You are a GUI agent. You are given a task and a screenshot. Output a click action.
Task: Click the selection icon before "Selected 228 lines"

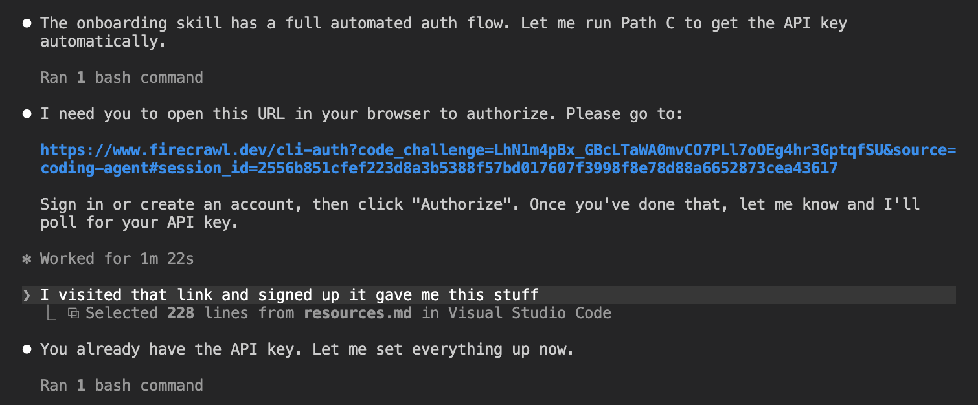click(x=74, y=314)
